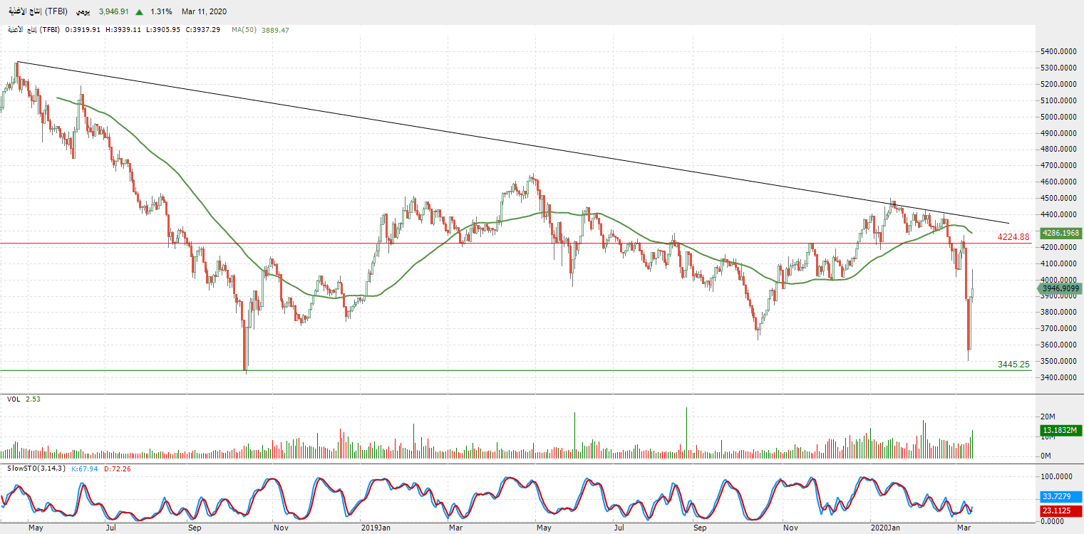Click the 4600.0000 price axis label
Viewport: 1084px width, 534px height.
(1060, 182)
